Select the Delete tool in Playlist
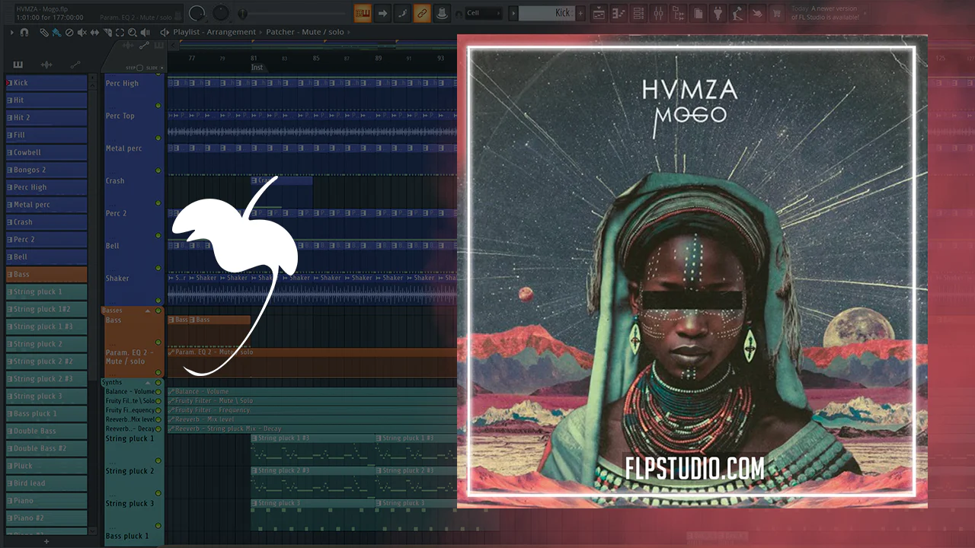The width and height of the screenshot is (975, 548). pyautogui.click(x=69, y=33)
